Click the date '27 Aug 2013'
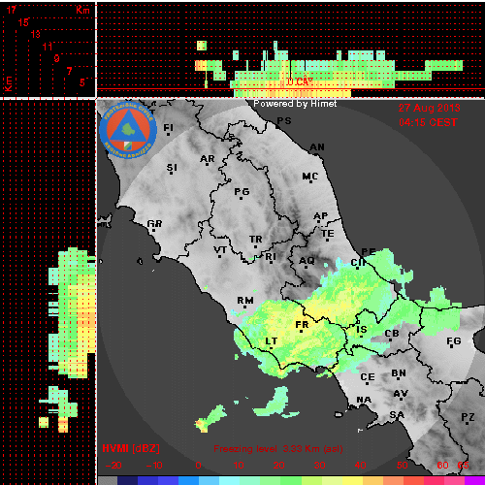485x485 pixels. pos(429,108)
